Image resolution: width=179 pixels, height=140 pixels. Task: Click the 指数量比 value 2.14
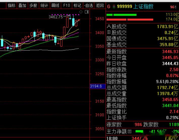(x=174, y=111)
